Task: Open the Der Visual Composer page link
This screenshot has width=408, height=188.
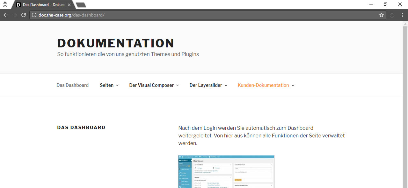Action: point(151,85)
